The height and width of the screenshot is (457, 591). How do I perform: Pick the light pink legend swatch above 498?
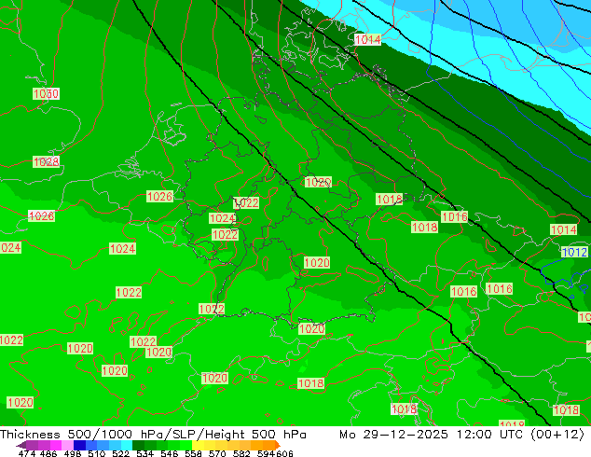pos(67,445)
